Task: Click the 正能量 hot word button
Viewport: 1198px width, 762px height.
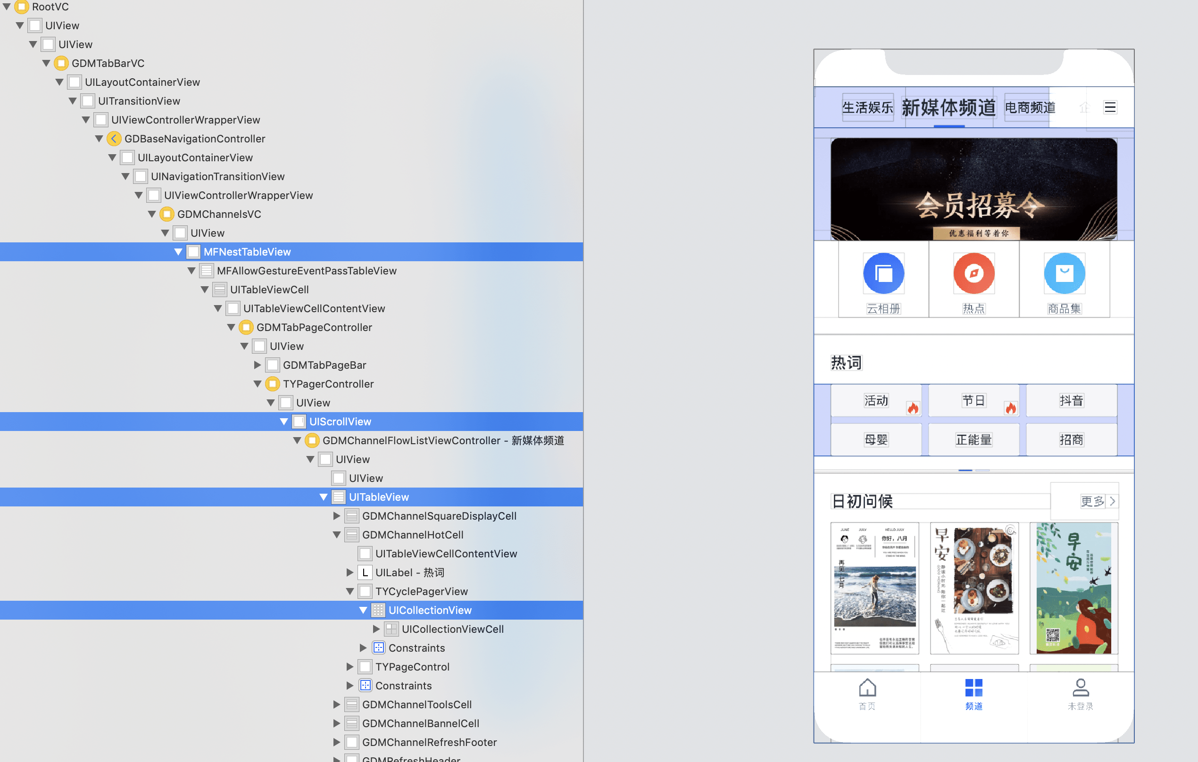Action: tap(973, 439)
